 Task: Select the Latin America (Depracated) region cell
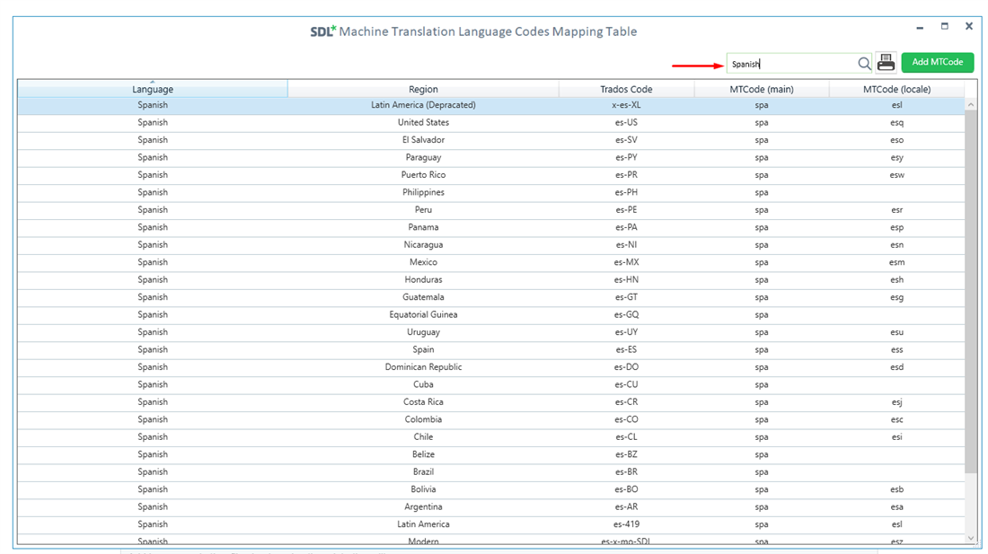pos(423,105)
